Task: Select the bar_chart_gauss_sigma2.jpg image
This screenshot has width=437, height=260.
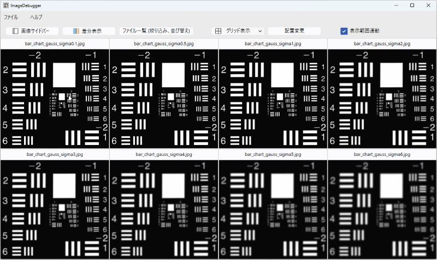Action: coord(382,98)
